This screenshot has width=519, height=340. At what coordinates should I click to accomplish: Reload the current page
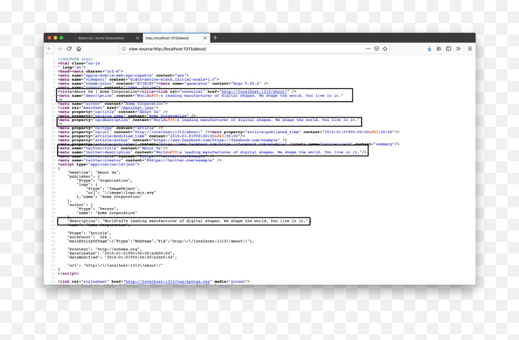point(69,48)
